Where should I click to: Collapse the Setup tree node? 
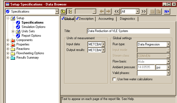pyautogui.click(x=8, y=18)
